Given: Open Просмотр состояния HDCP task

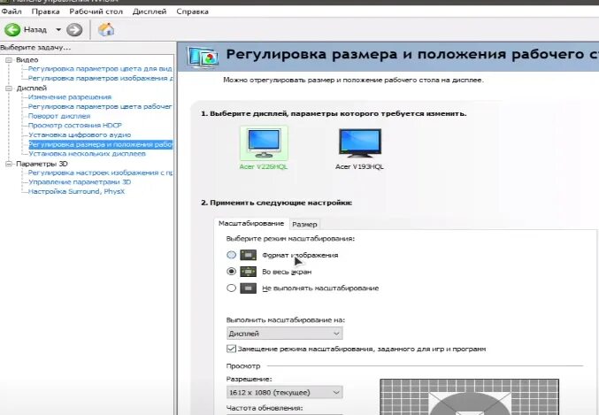Looking at the screenshot, I should tap(75, 126).
